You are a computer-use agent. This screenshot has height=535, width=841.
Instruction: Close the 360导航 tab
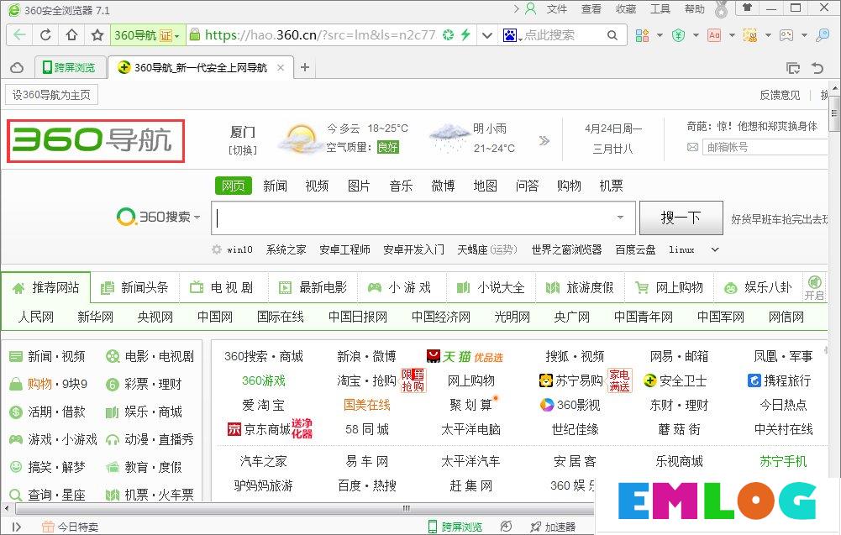281,67
